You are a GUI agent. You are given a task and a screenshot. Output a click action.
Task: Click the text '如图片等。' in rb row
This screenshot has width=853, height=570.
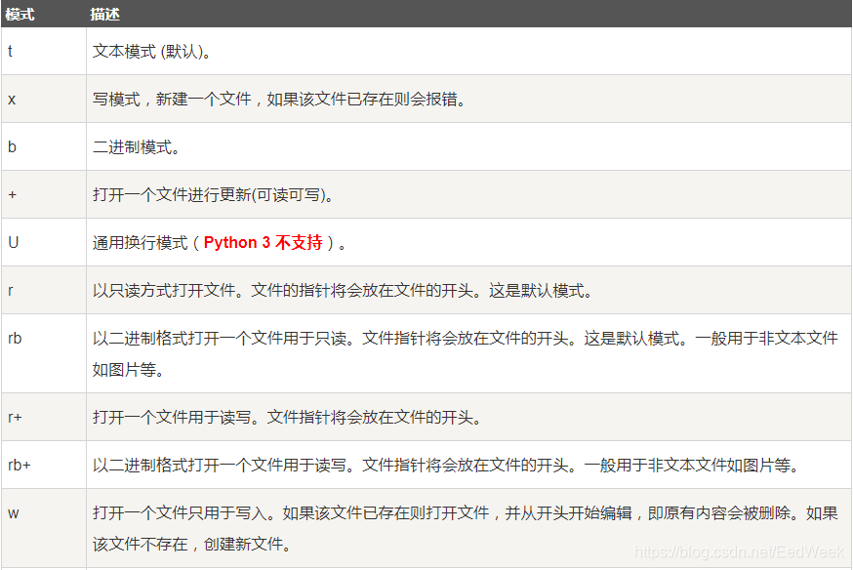click(x=129, y=370)
